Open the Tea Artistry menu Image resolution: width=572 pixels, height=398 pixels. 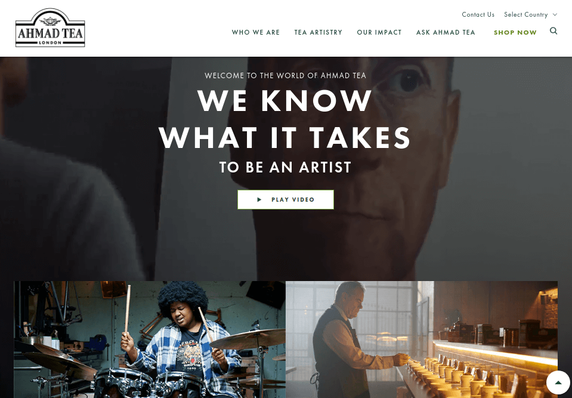point(318,32)
